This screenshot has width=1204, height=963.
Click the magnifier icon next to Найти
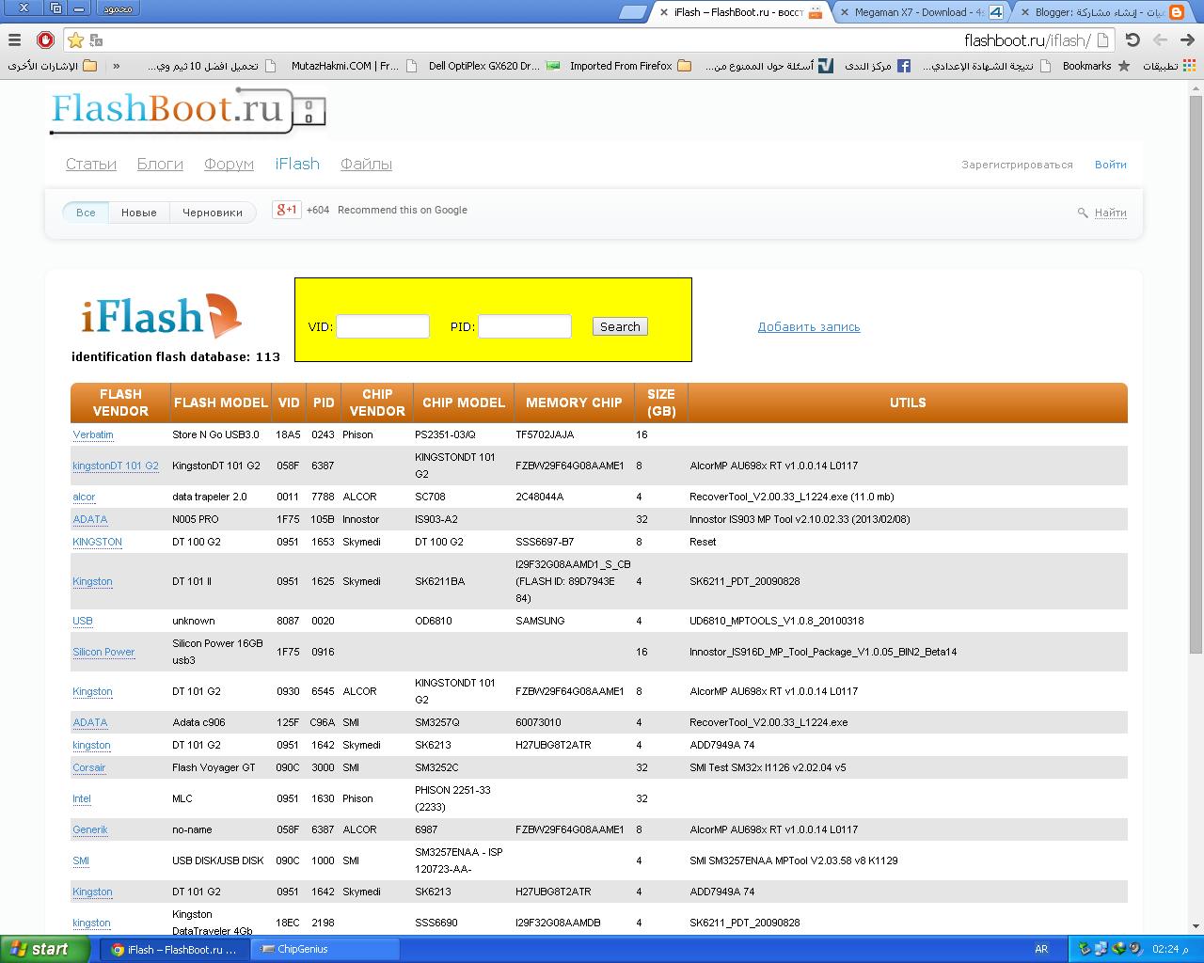(x=1083, y=213)
